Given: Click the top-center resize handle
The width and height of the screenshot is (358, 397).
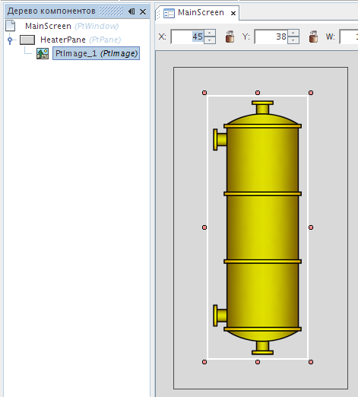Looking at the screenshot, I should tap(258, 93).
